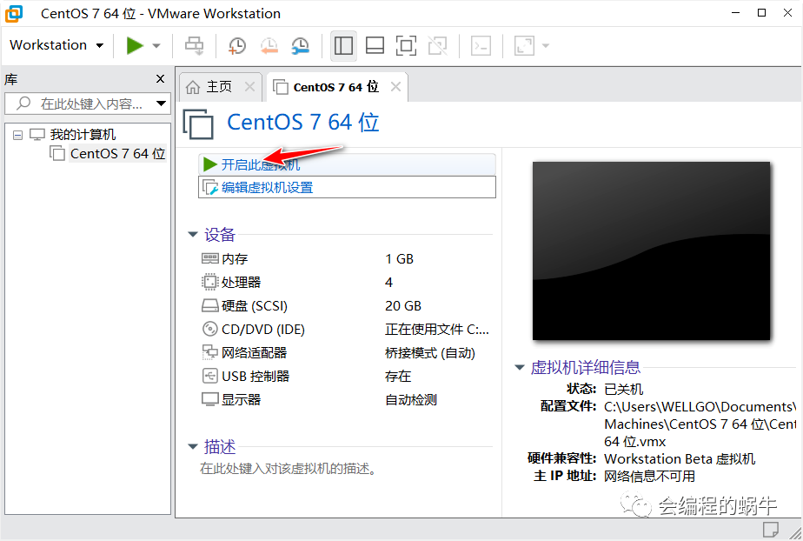
Task: Maximize the VMware Workstation window
Action: point(761,13)
